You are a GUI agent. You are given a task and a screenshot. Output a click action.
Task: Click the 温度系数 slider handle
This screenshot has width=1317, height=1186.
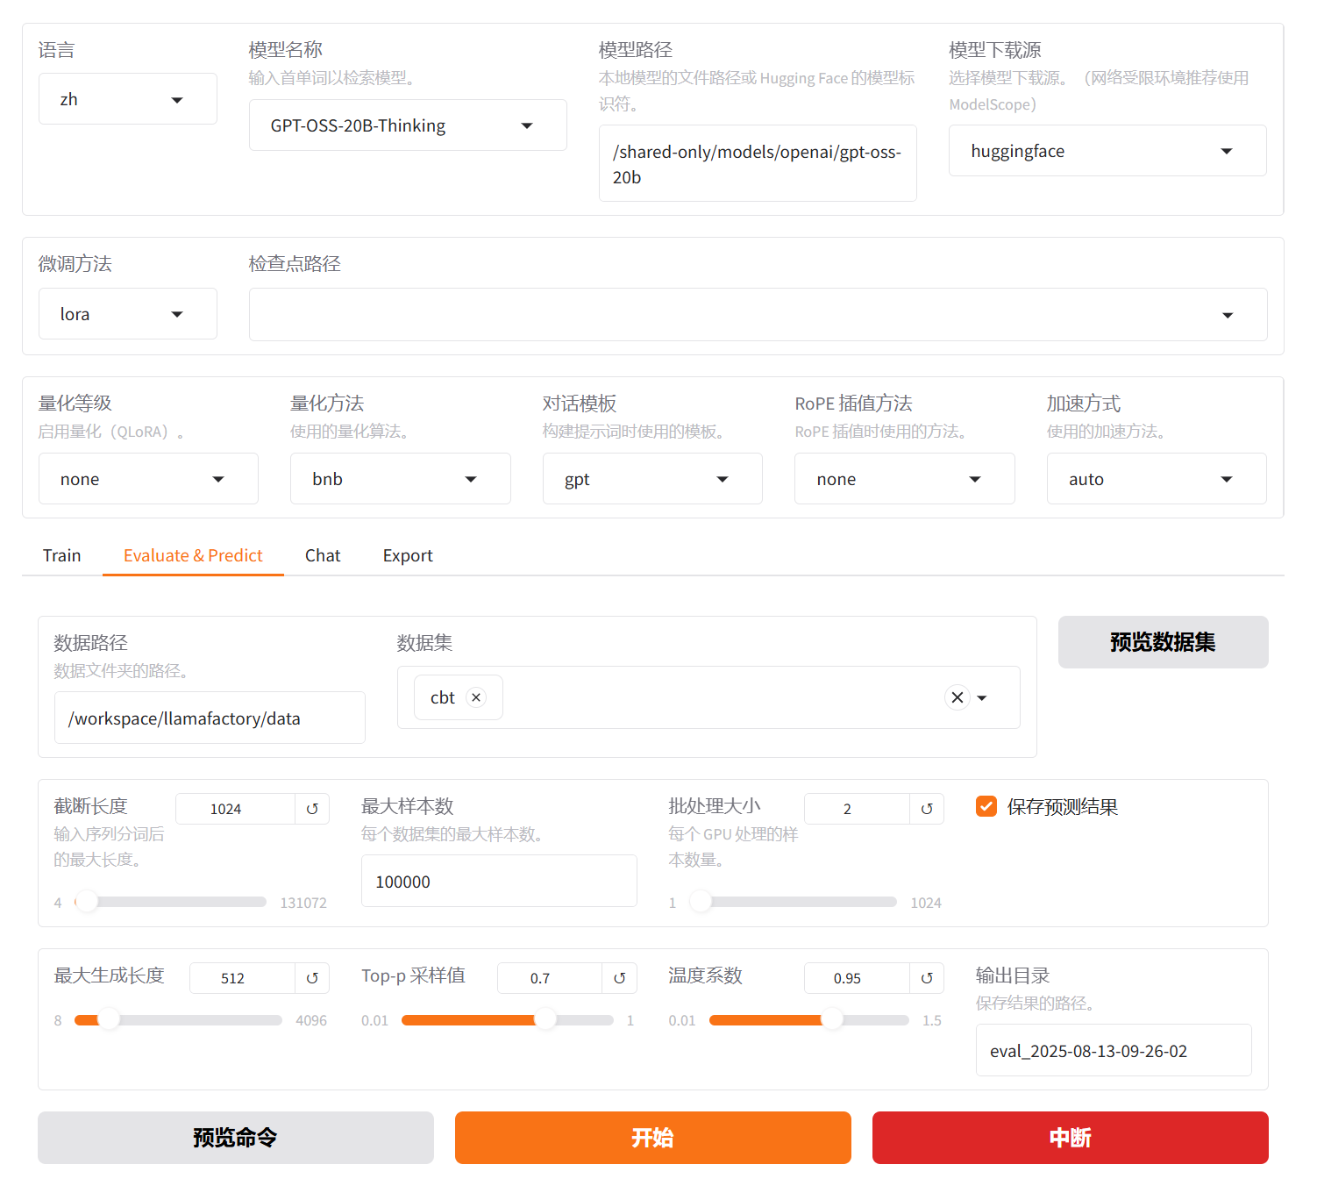[831, 1019]
